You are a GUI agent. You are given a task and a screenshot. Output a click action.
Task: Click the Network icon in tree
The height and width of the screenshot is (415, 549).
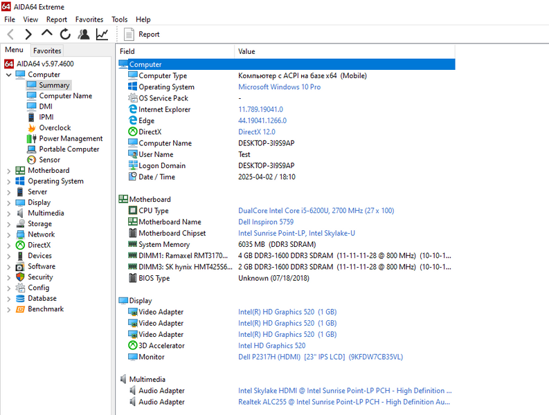click(20, 234)
